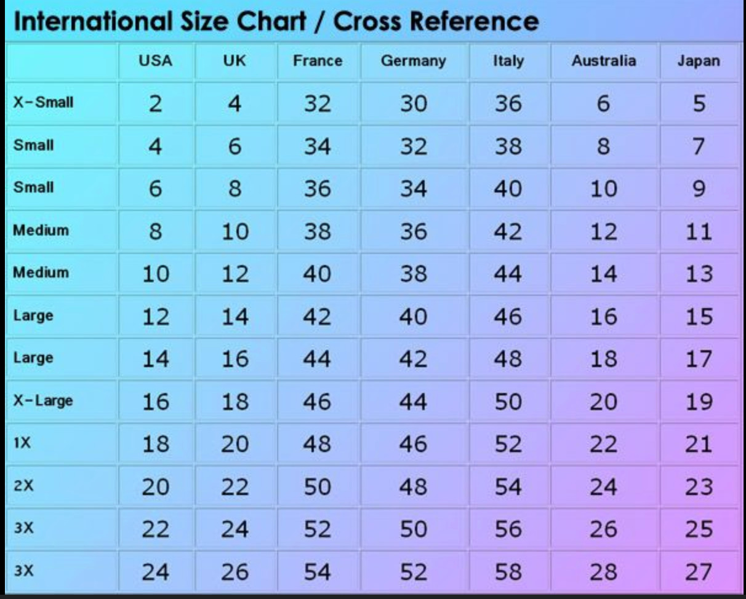Click the USA column header
This screenshot has height=599, width=746.
pyautogui.click(x=155, y=61)
